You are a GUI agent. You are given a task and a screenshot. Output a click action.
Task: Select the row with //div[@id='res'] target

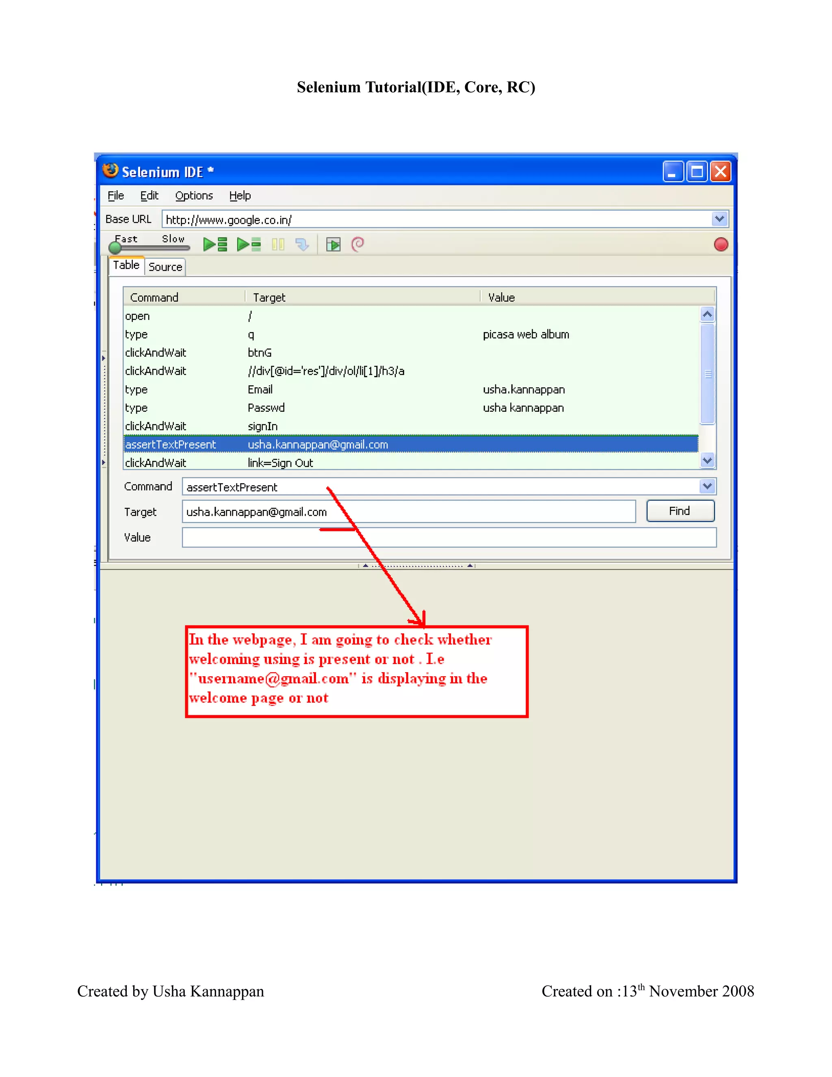coord(411,371)
